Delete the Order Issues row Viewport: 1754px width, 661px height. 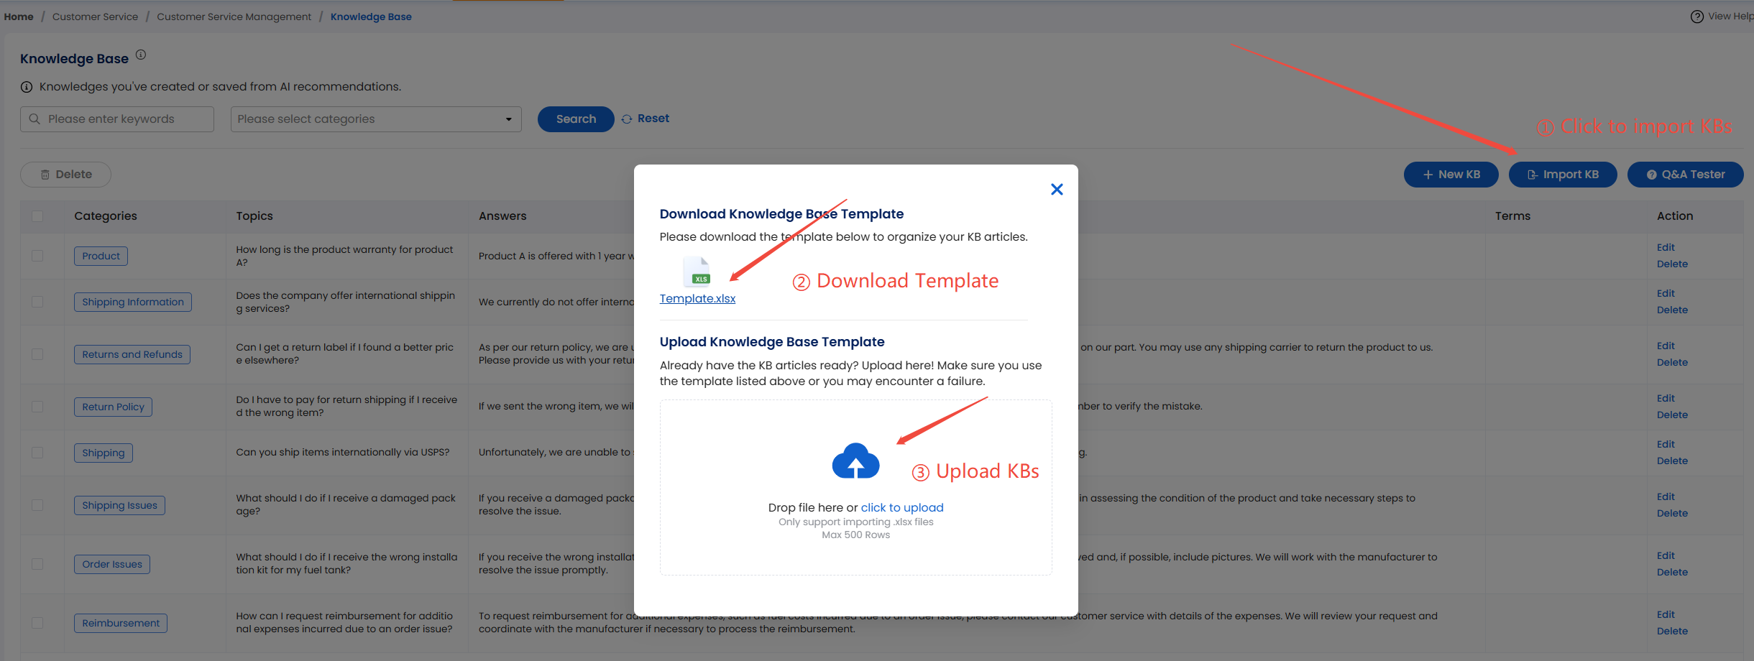click(x=1672, y=572)
